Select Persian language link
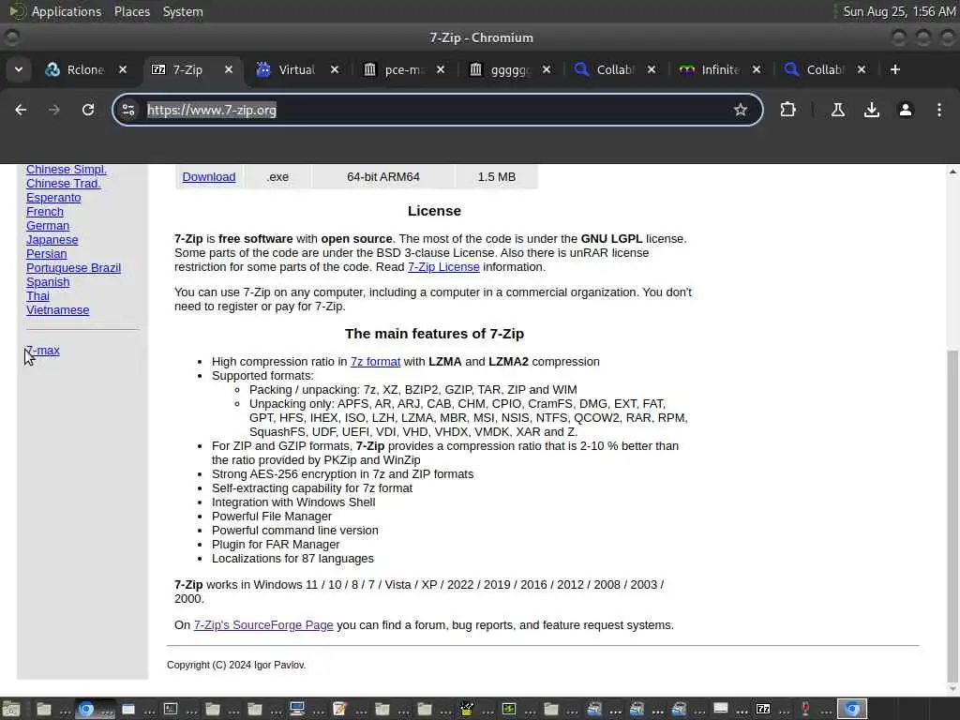Screen dimensions: 960x720 pyautogui.click(x=47, y=254)
